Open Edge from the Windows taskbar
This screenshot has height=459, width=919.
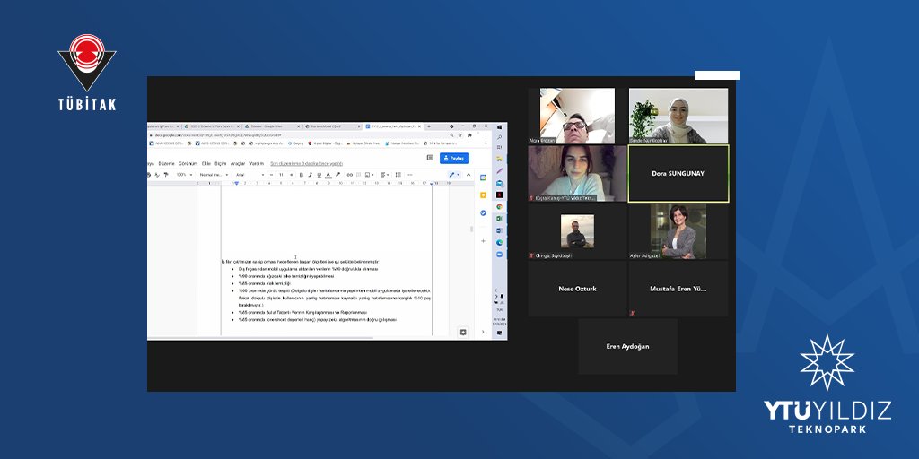pyautogui.click(x=499, y=242)
